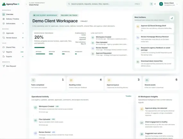Open the Approvals section icon

click(4, 33)
